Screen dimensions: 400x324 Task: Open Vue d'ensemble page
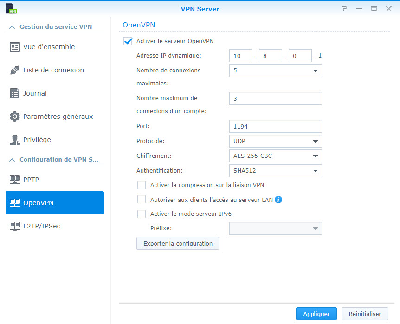(55, 47)
